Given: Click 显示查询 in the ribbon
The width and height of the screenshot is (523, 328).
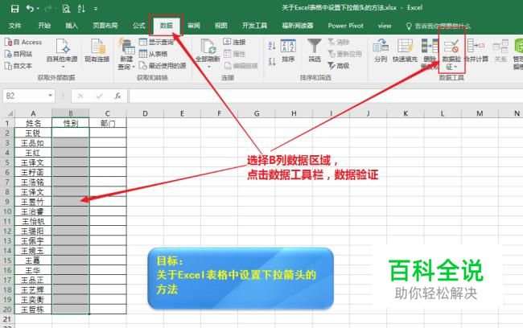Looking at the screenshot, I should 156,43.
